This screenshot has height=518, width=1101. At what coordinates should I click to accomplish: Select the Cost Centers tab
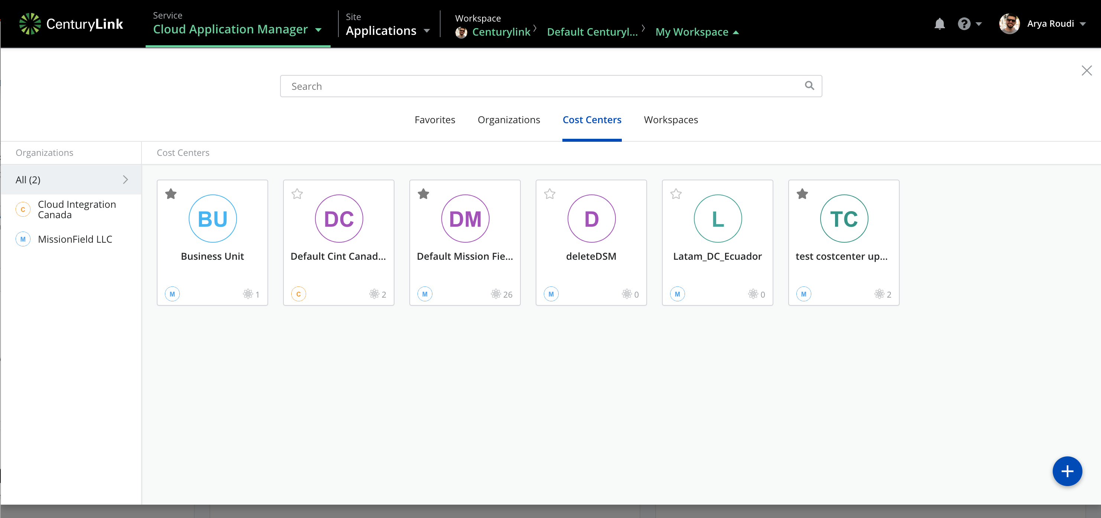pos(592,119)
